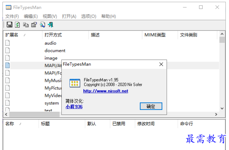Click the Save floppy disk toolbar icon
Screen dimensions: 229x150
tap(9, 25)
